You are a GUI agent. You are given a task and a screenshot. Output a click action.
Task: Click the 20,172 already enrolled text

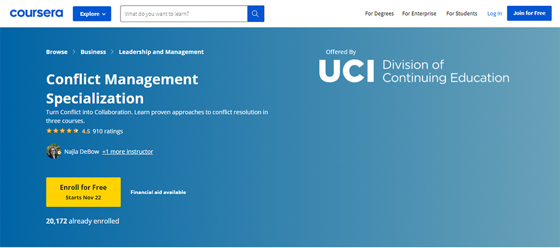coord(83,221)
